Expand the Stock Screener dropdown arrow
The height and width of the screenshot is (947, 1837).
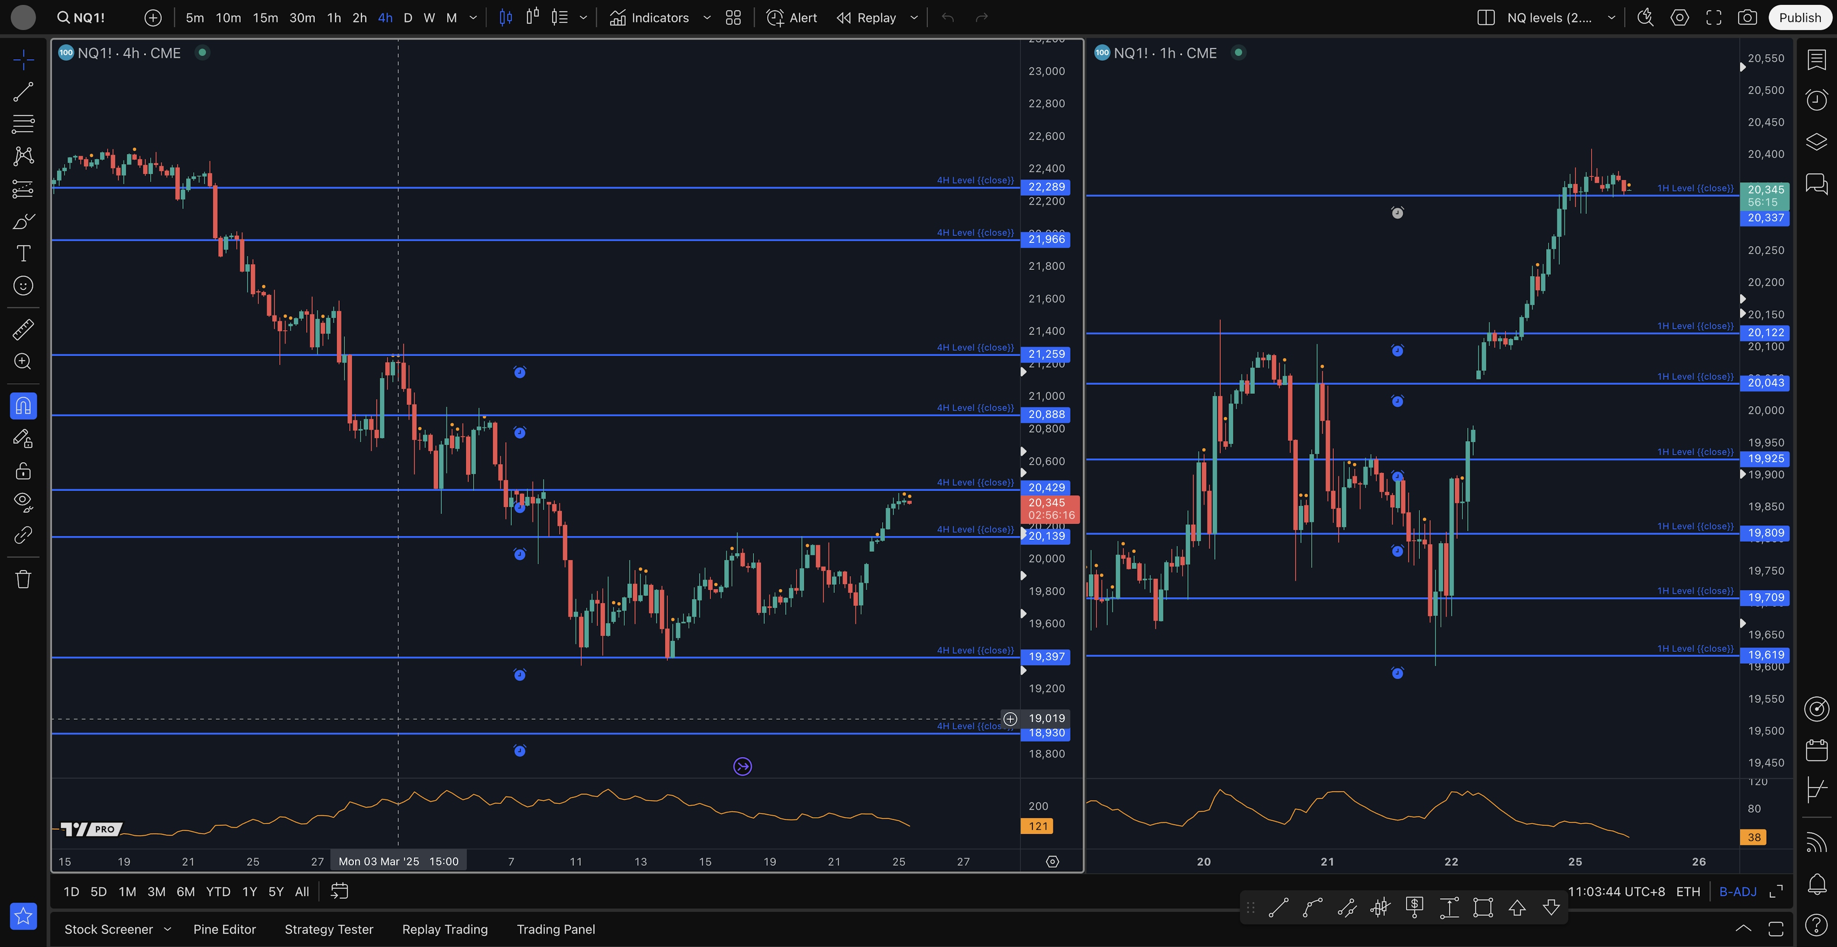pyautogui.click(x=167, y=929)
